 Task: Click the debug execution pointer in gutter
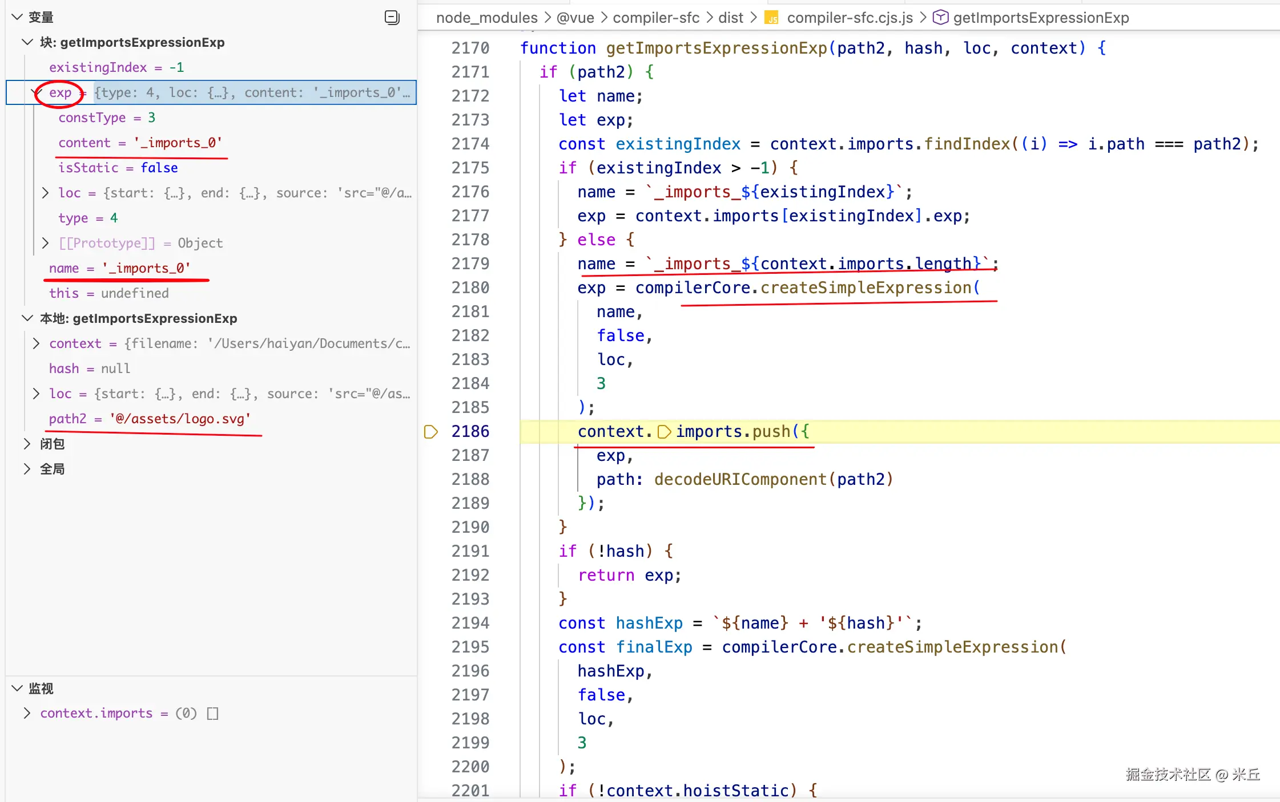(430, 432)
